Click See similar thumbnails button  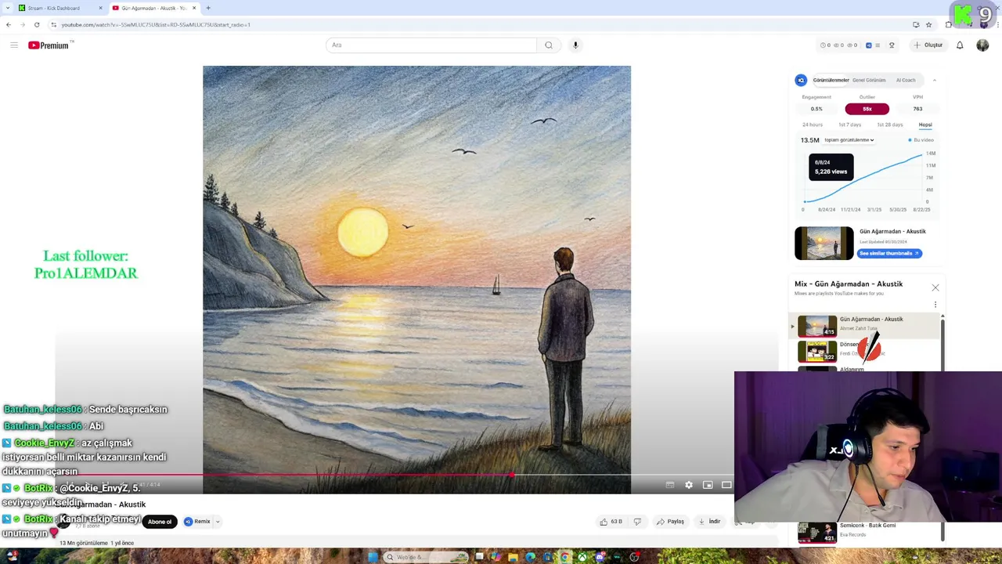[x=889, y=253]
